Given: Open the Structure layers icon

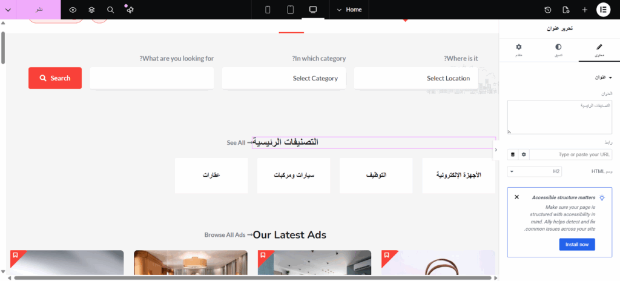Looking at the screenshot, I should pyautogui.click(x=91, y=10).
